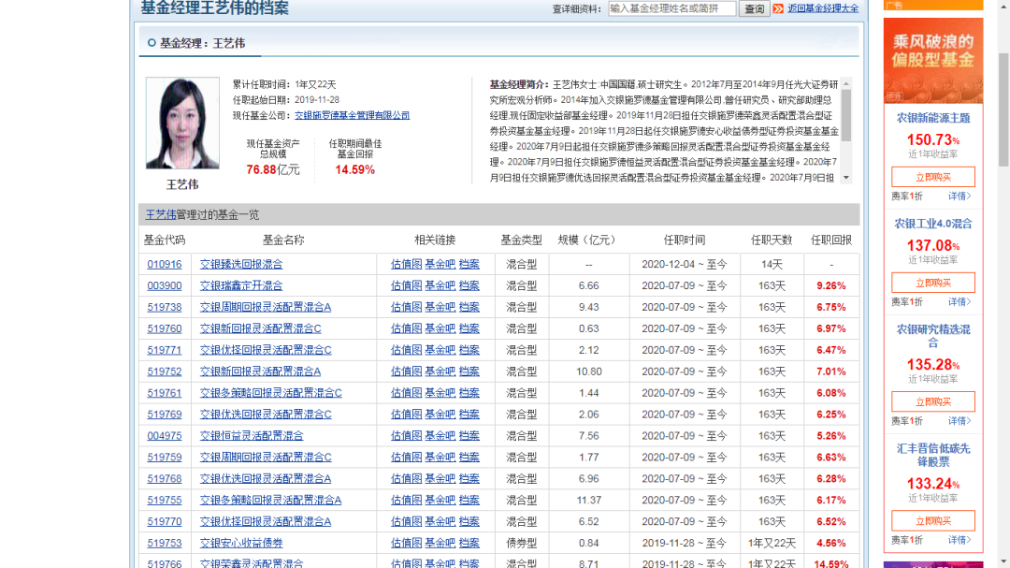Image resolution: width=1010 pixels, height=568 pixels.
Task: Open the 交银安心收益债券 fund link
Action: point(241,544)
